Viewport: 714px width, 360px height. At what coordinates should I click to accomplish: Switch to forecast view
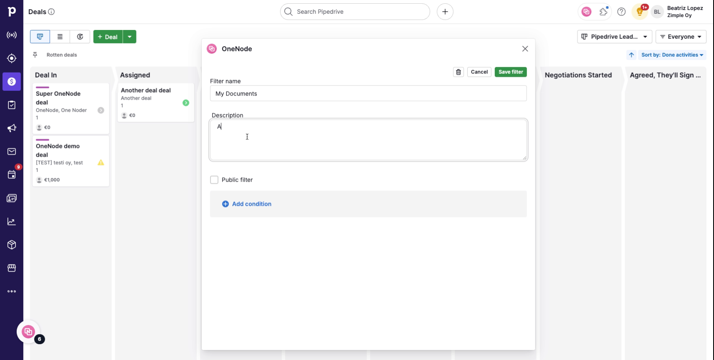80,37
